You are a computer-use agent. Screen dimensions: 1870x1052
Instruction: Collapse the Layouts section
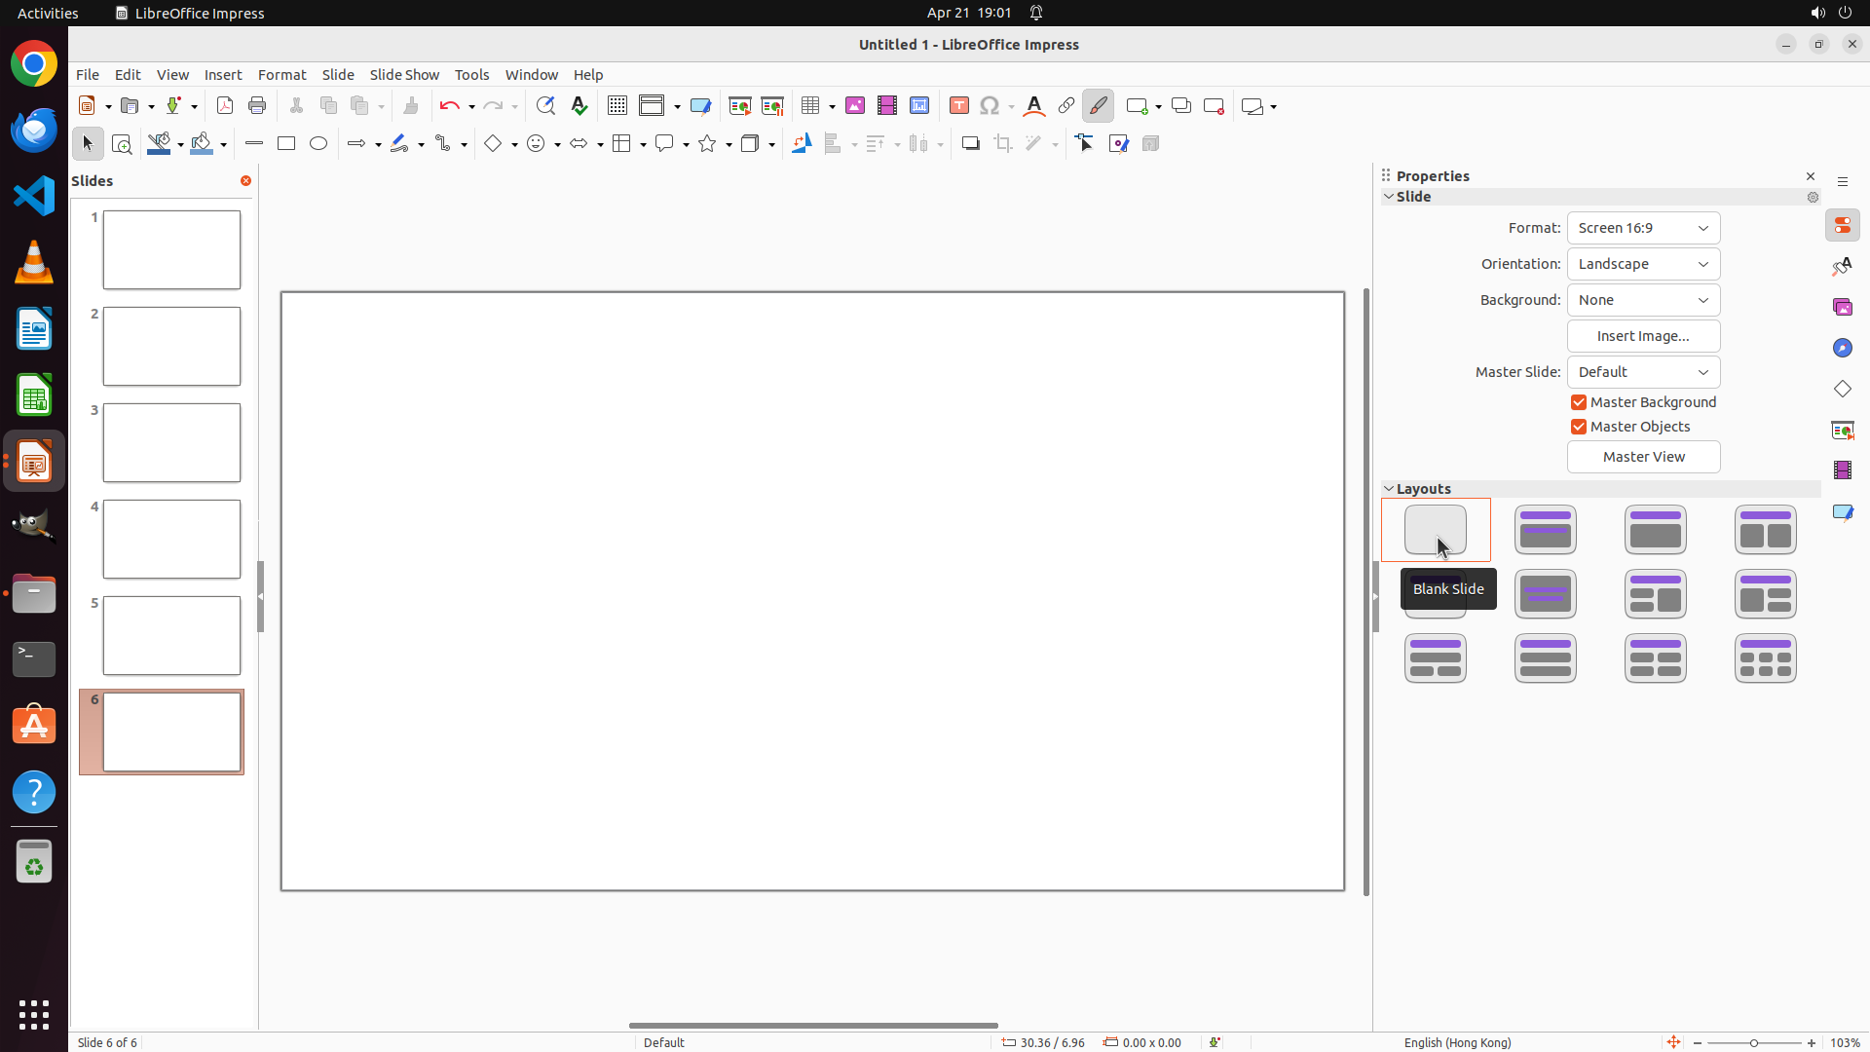[1390, 489]
